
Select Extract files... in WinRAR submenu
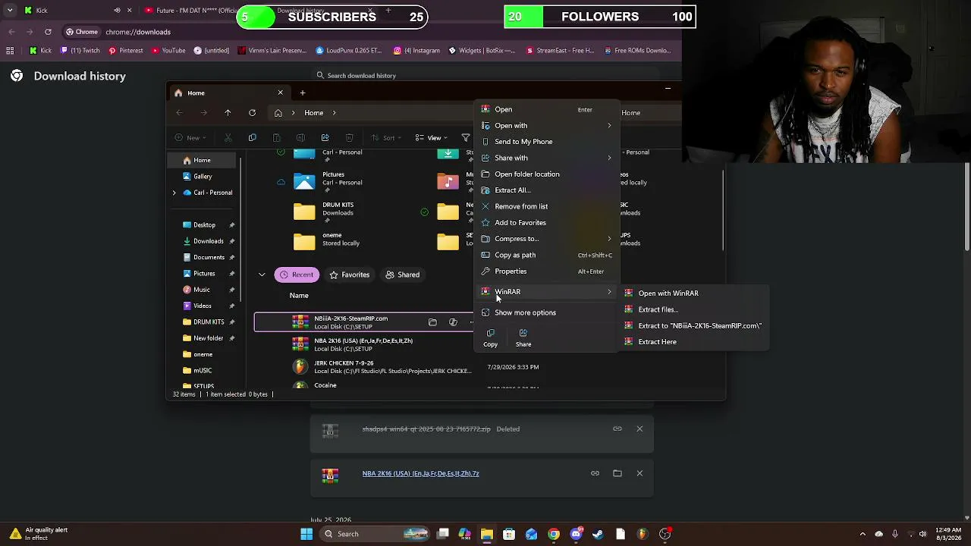click(x=695, y=309)
